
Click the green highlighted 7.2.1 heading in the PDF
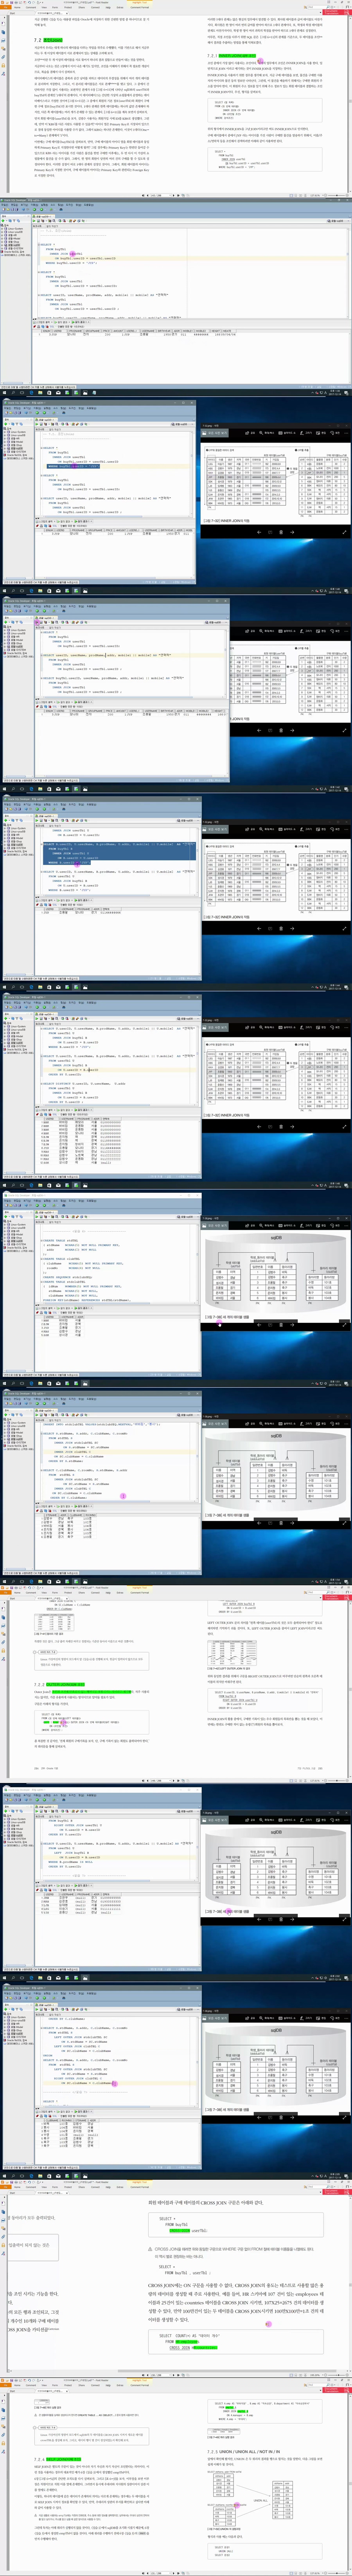236,56
